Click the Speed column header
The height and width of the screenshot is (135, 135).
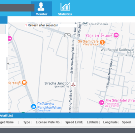[126, 122]
